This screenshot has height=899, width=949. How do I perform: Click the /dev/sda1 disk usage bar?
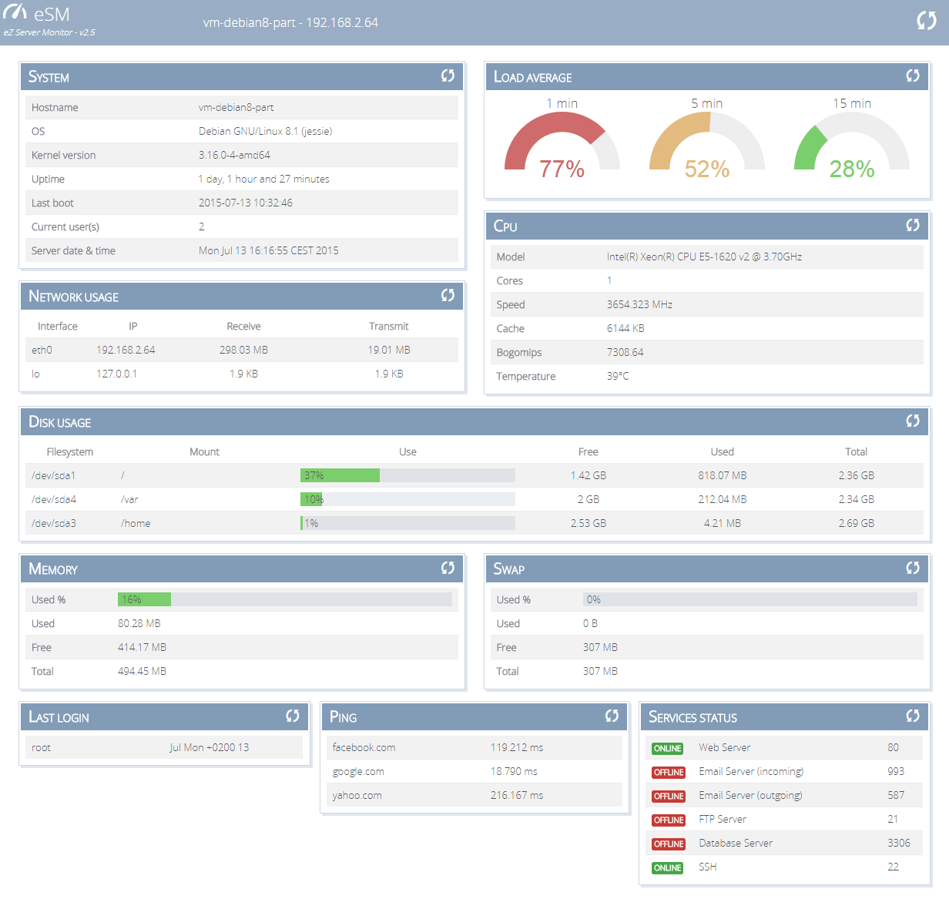pyautogui.click(x=407, y=475)
